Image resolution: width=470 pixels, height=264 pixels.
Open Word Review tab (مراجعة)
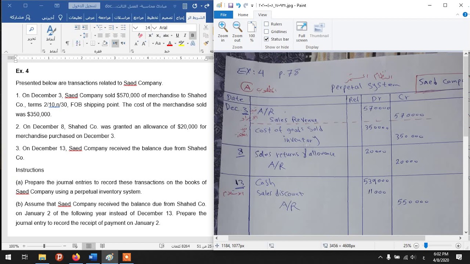tap(105, 18)
